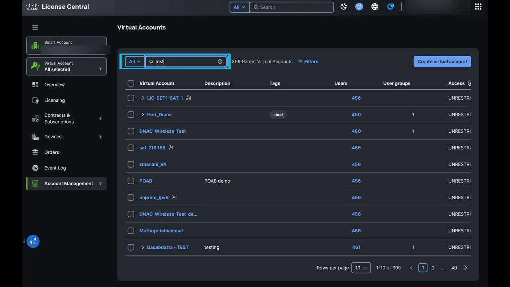Expand Contracts & Subscriptions submenu
This screenshot has height=287, width=510.
coord(100,118)
